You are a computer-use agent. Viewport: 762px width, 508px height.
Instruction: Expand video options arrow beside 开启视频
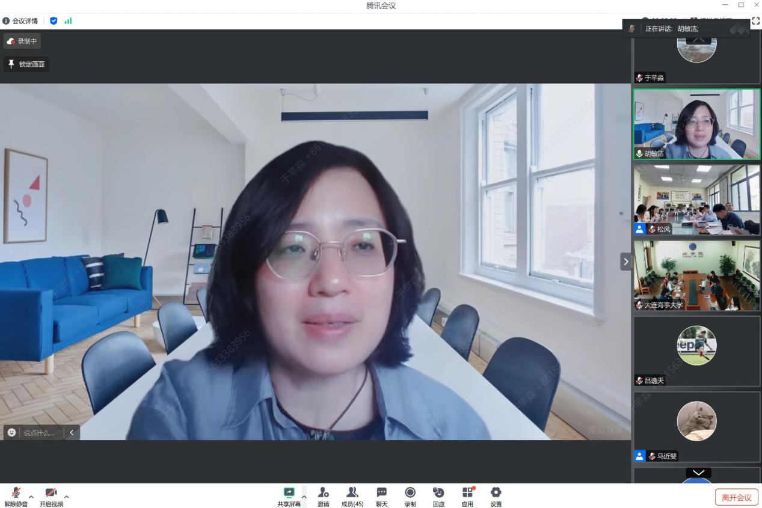67,497
